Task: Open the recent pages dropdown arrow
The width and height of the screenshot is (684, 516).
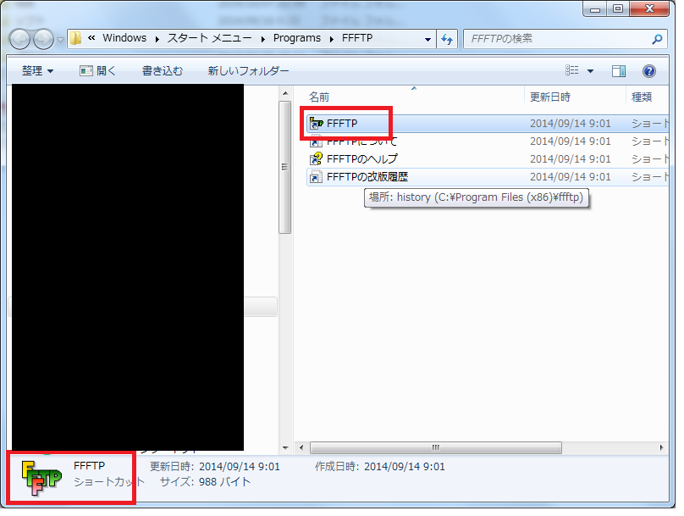Action: coord(61,40)
